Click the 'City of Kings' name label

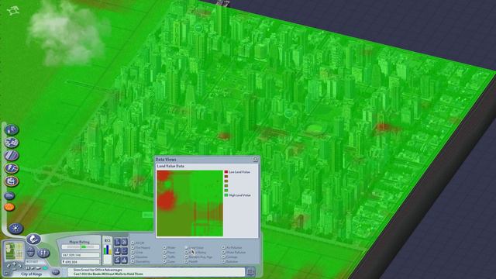[x=32, y=274]
